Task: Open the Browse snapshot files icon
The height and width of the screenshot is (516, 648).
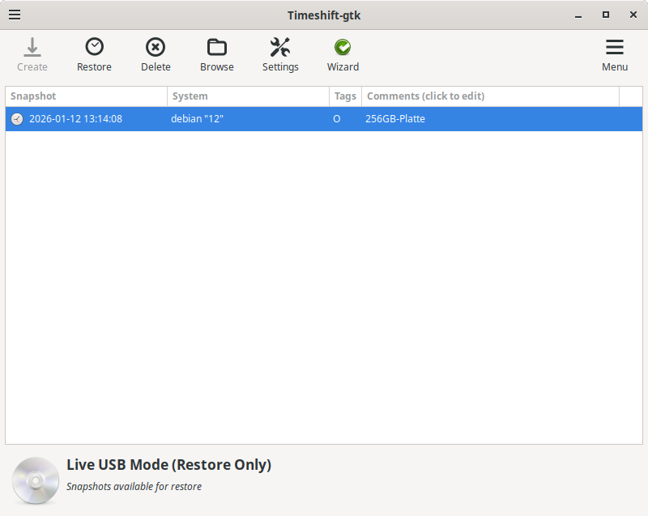Action: (216, 46)
